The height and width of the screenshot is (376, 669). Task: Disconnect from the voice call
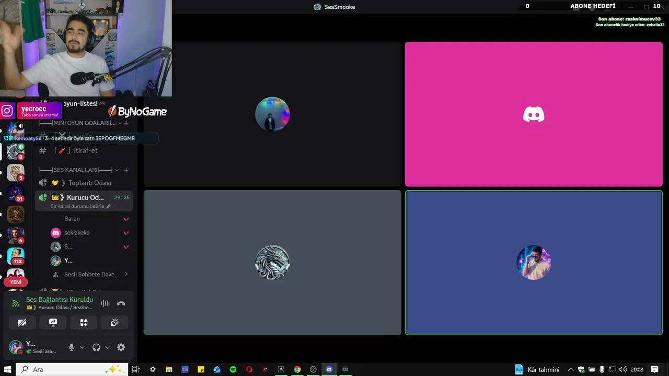(x=121, y=303)
